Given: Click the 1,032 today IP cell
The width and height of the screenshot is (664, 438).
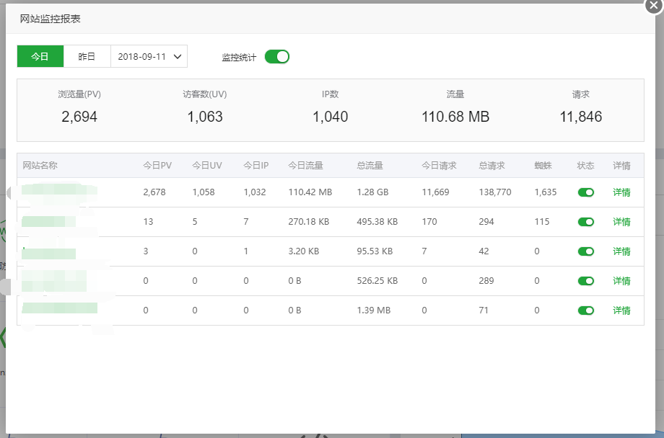Looking at the screenshot, I should point(255,192).
